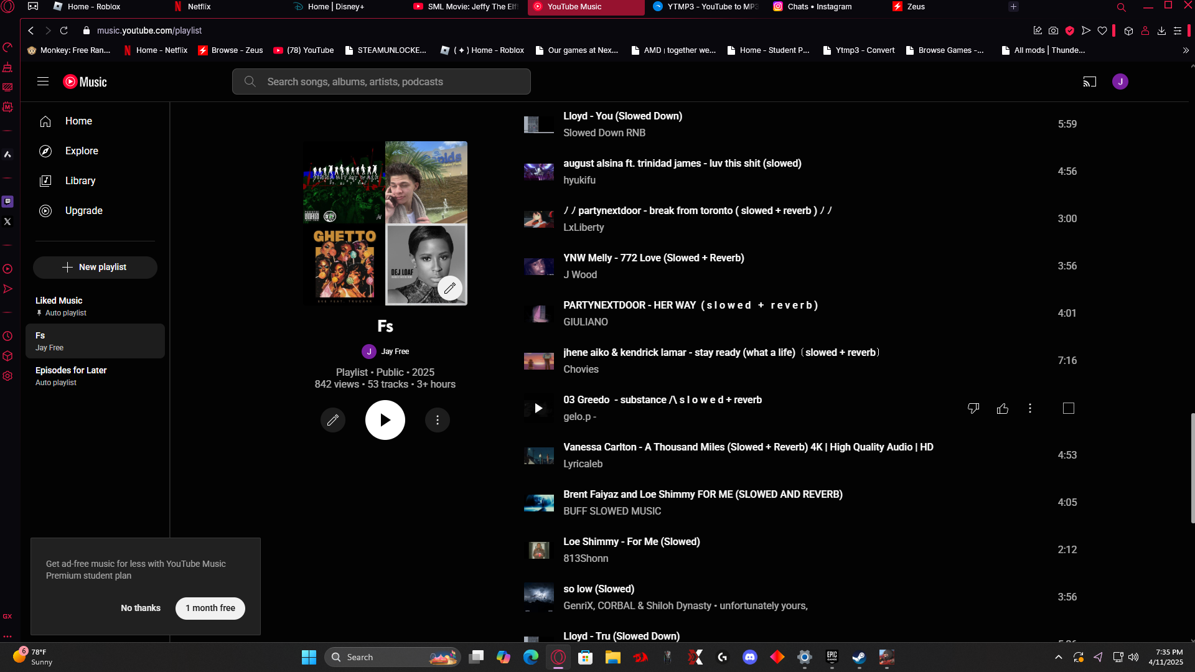
Task: Open Discord from the taskbar
Action: tap(750, 657)
